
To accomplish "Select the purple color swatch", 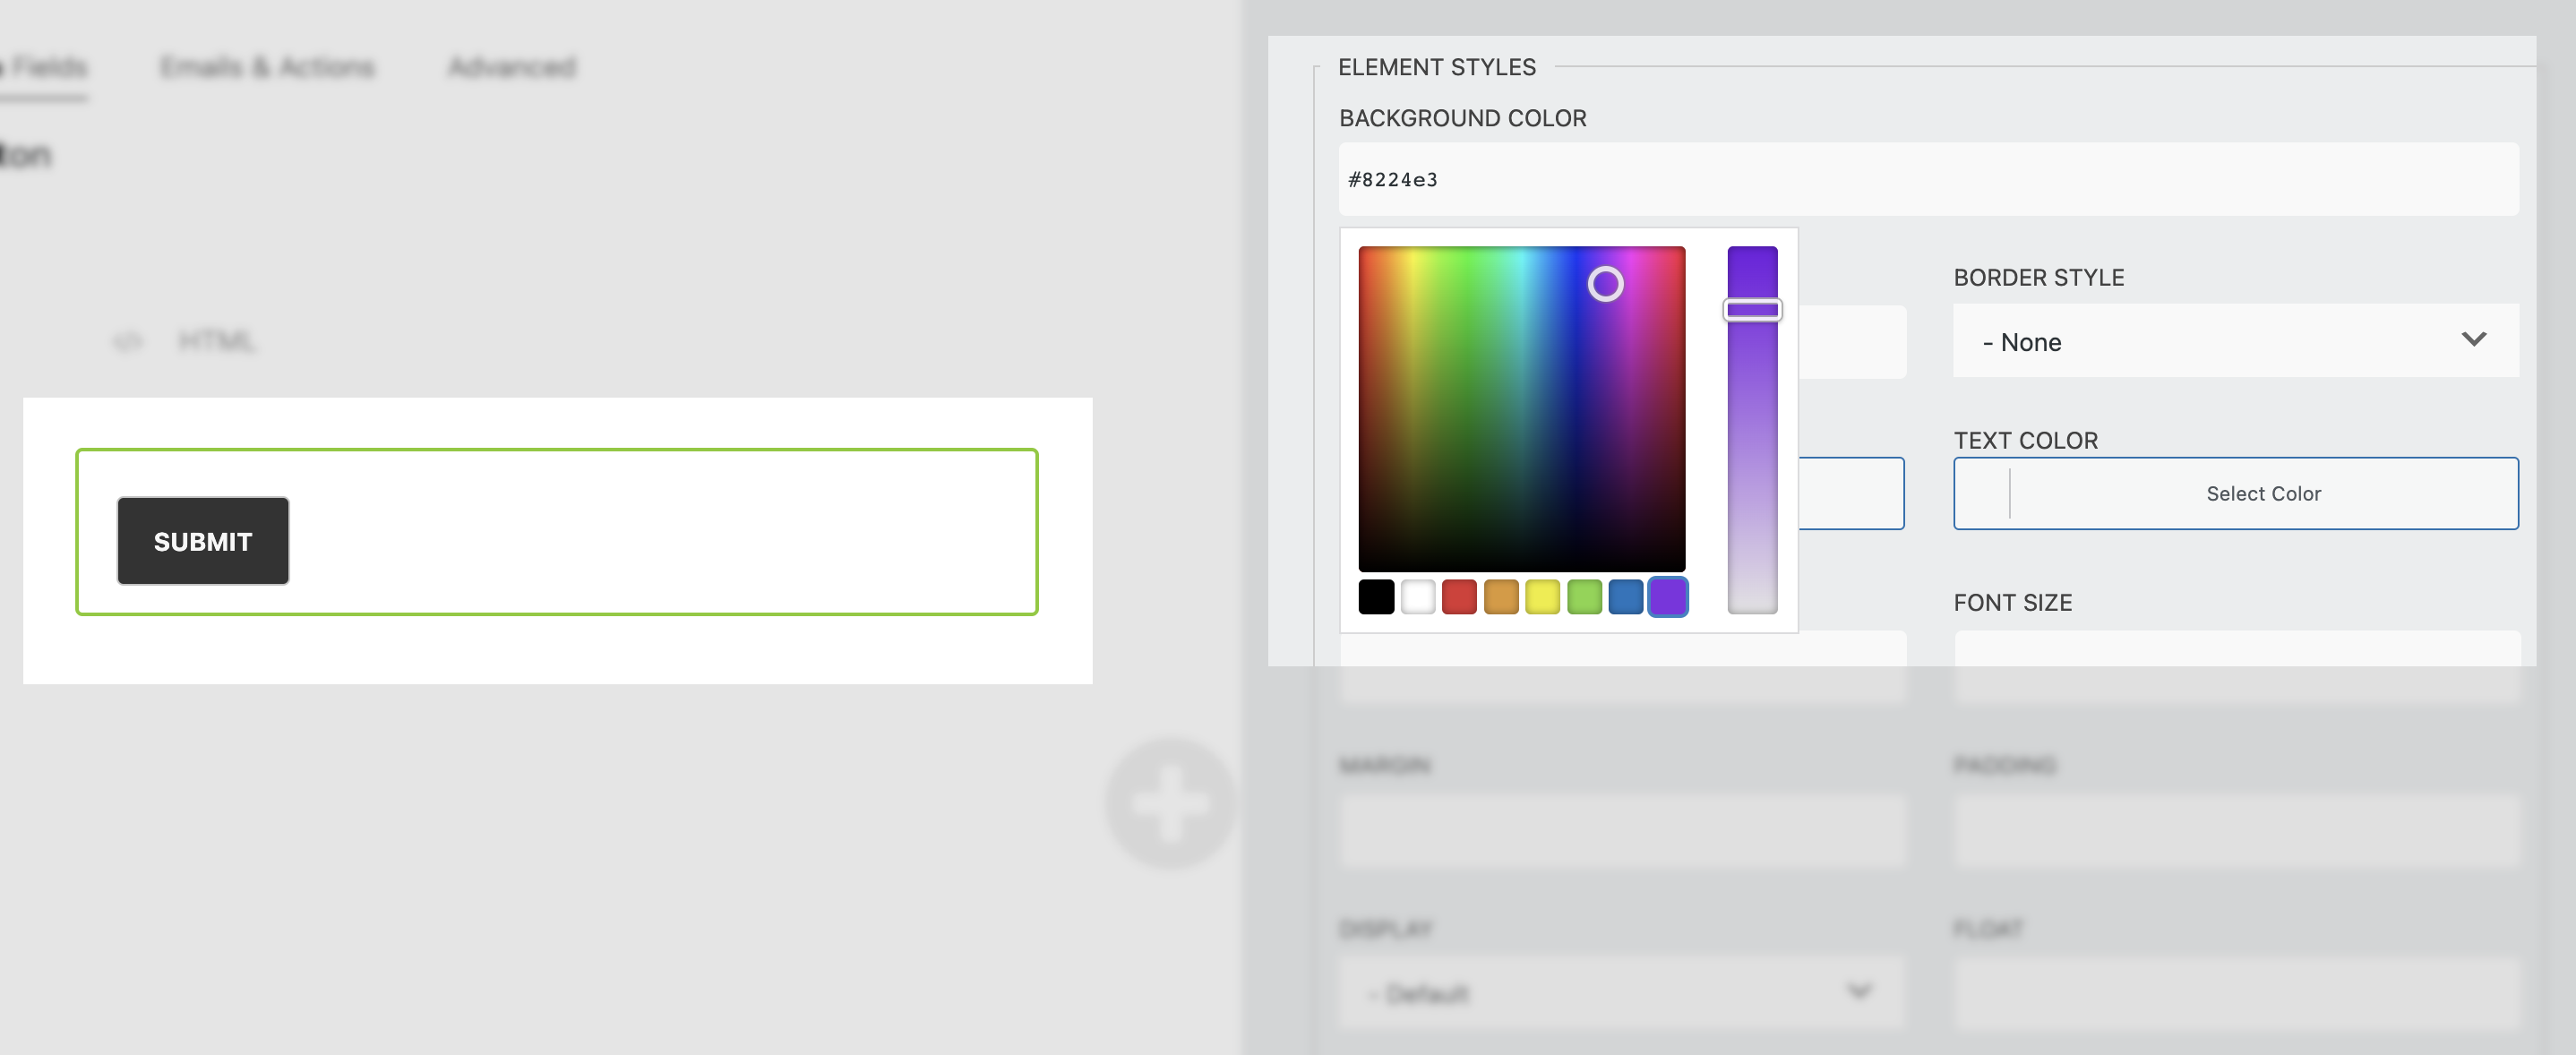I will tap(1667, 597).
